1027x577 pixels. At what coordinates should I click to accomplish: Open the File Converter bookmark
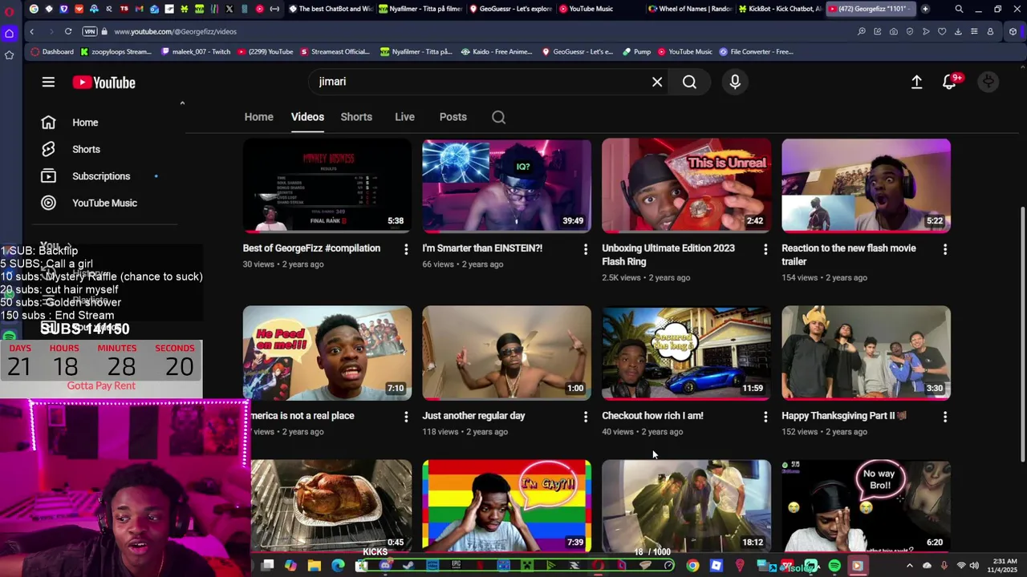click(x=756, y=51)
